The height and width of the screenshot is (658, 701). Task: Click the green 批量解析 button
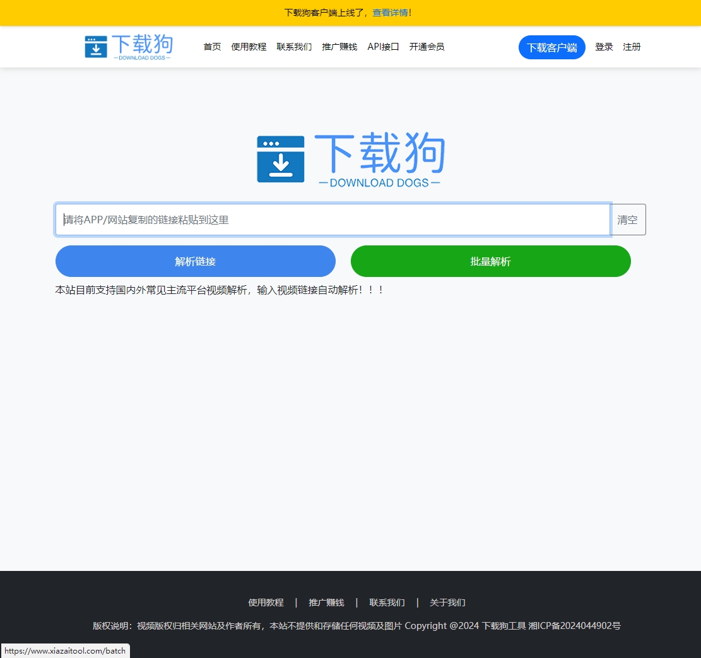coord(490,261)
